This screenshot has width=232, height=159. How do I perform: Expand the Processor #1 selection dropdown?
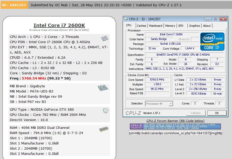point(171,104)
